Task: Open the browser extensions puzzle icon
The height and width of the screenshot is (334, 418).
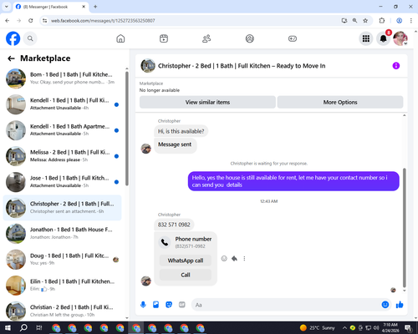Action: 382,21
